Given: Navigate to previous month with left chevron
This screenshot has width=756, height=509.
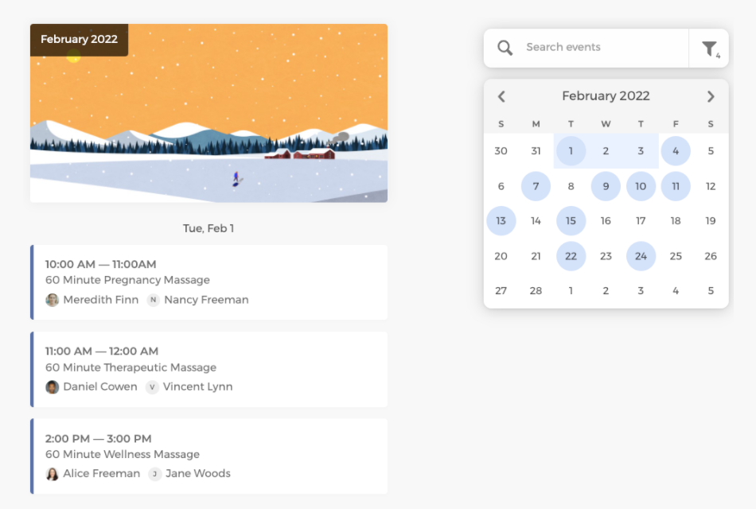Looking at the screenshot, I should [x=501, y=96].
